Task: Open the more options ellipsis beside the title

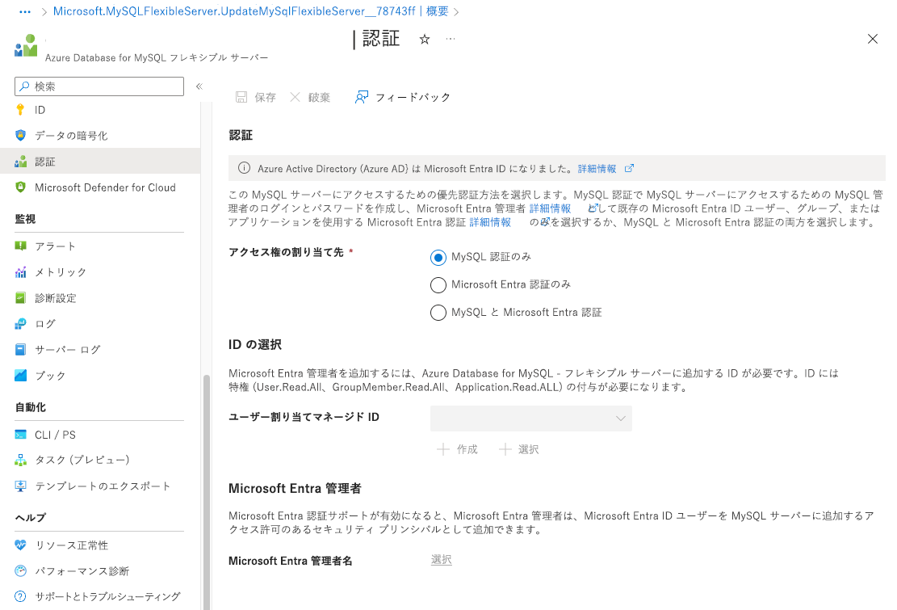Action: (x=451, y=39)
